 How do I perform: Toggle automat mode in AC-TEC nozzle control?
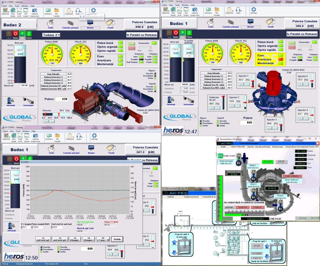tap(229, 207)
